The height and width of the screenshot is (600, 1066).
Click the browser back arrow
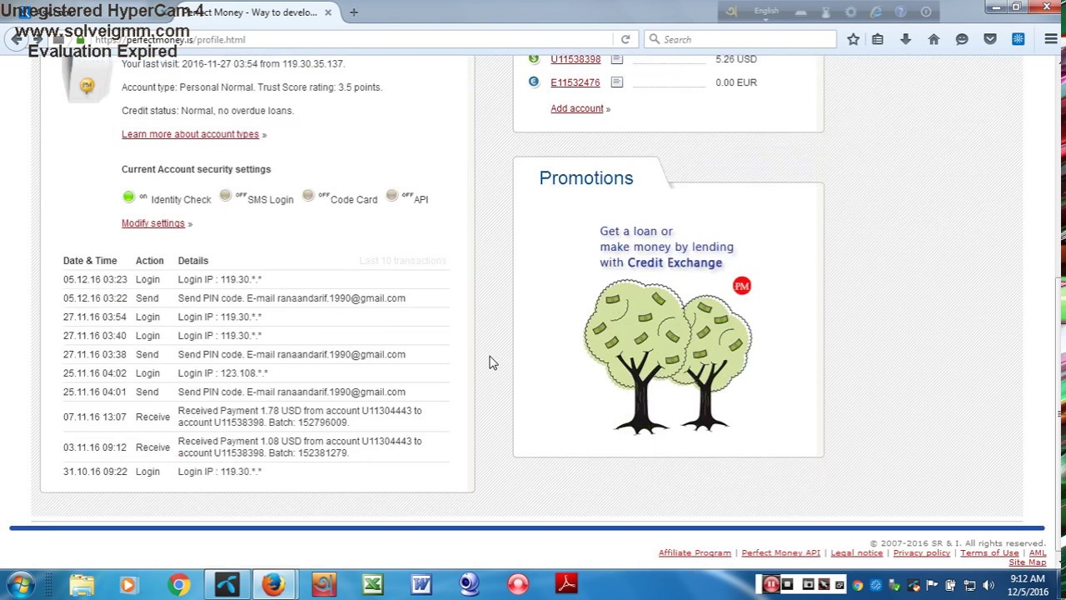click(17, 39)
